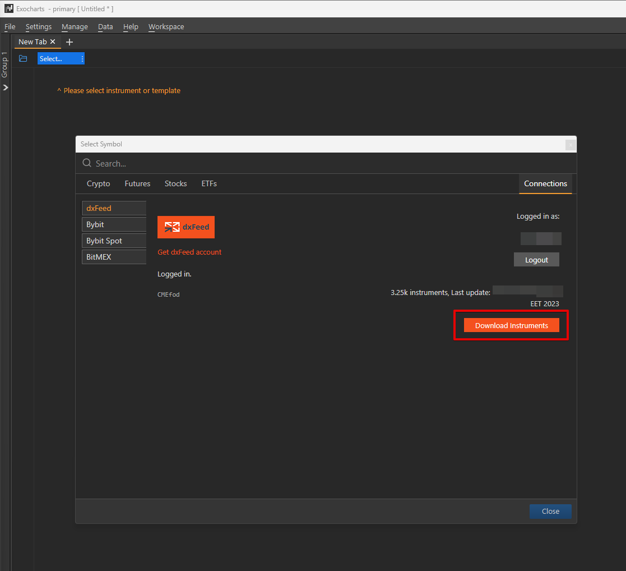Click 'Please select instrument or template' hint

tap(122, 91)
